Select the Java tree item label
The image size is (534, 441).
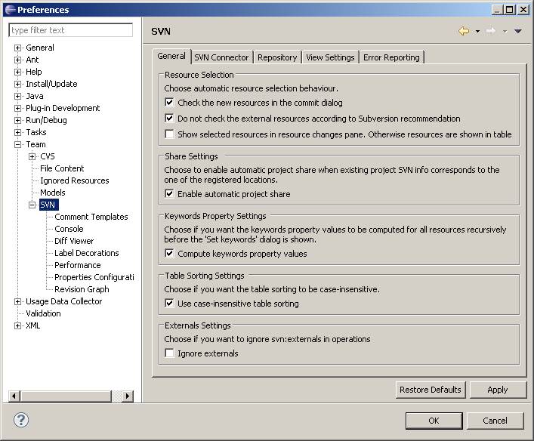35,96
